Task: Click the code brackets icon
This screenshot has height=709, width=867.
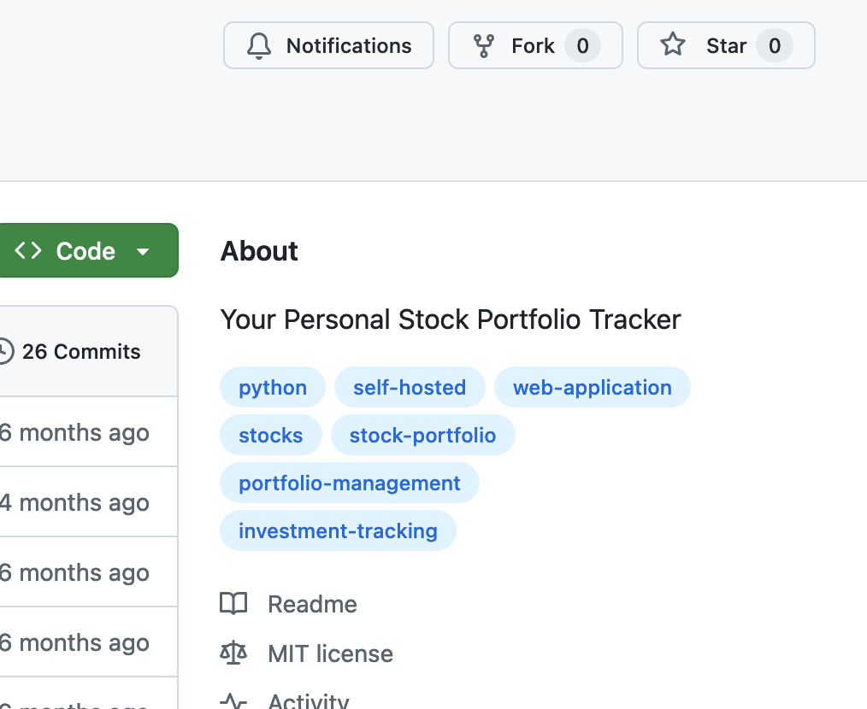Action: 28,250
